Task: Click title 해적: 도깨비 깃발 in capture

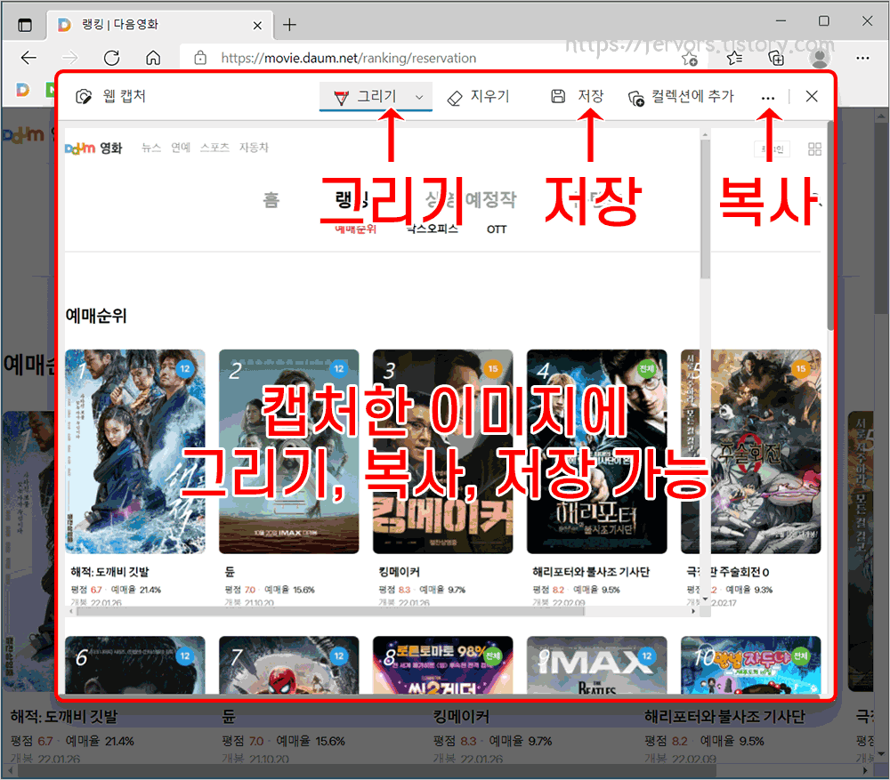Action: [x=109, y=572]
